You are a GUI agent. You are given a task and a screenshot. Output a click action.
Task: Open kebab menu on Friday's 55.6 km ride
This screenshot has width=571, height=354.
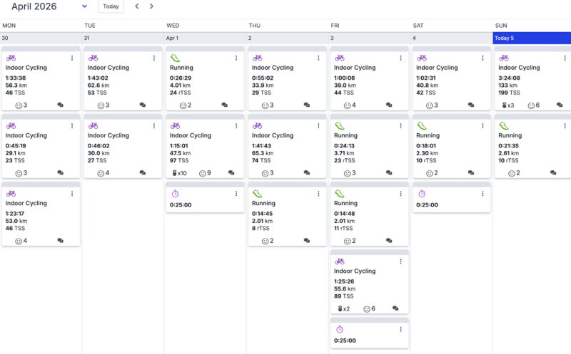(x=400, y=261)
